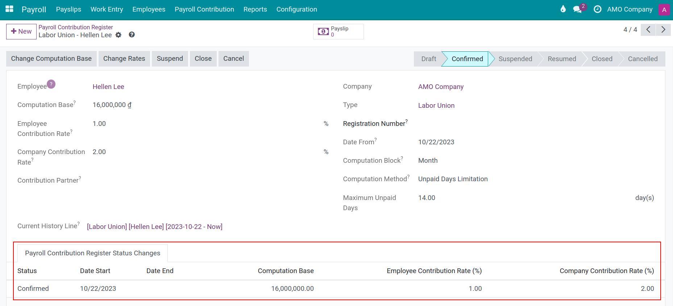Screen dimensions: 673x306
Task: Click the Computation Base value 16,000,000 ₫
Action: point(112,105)
